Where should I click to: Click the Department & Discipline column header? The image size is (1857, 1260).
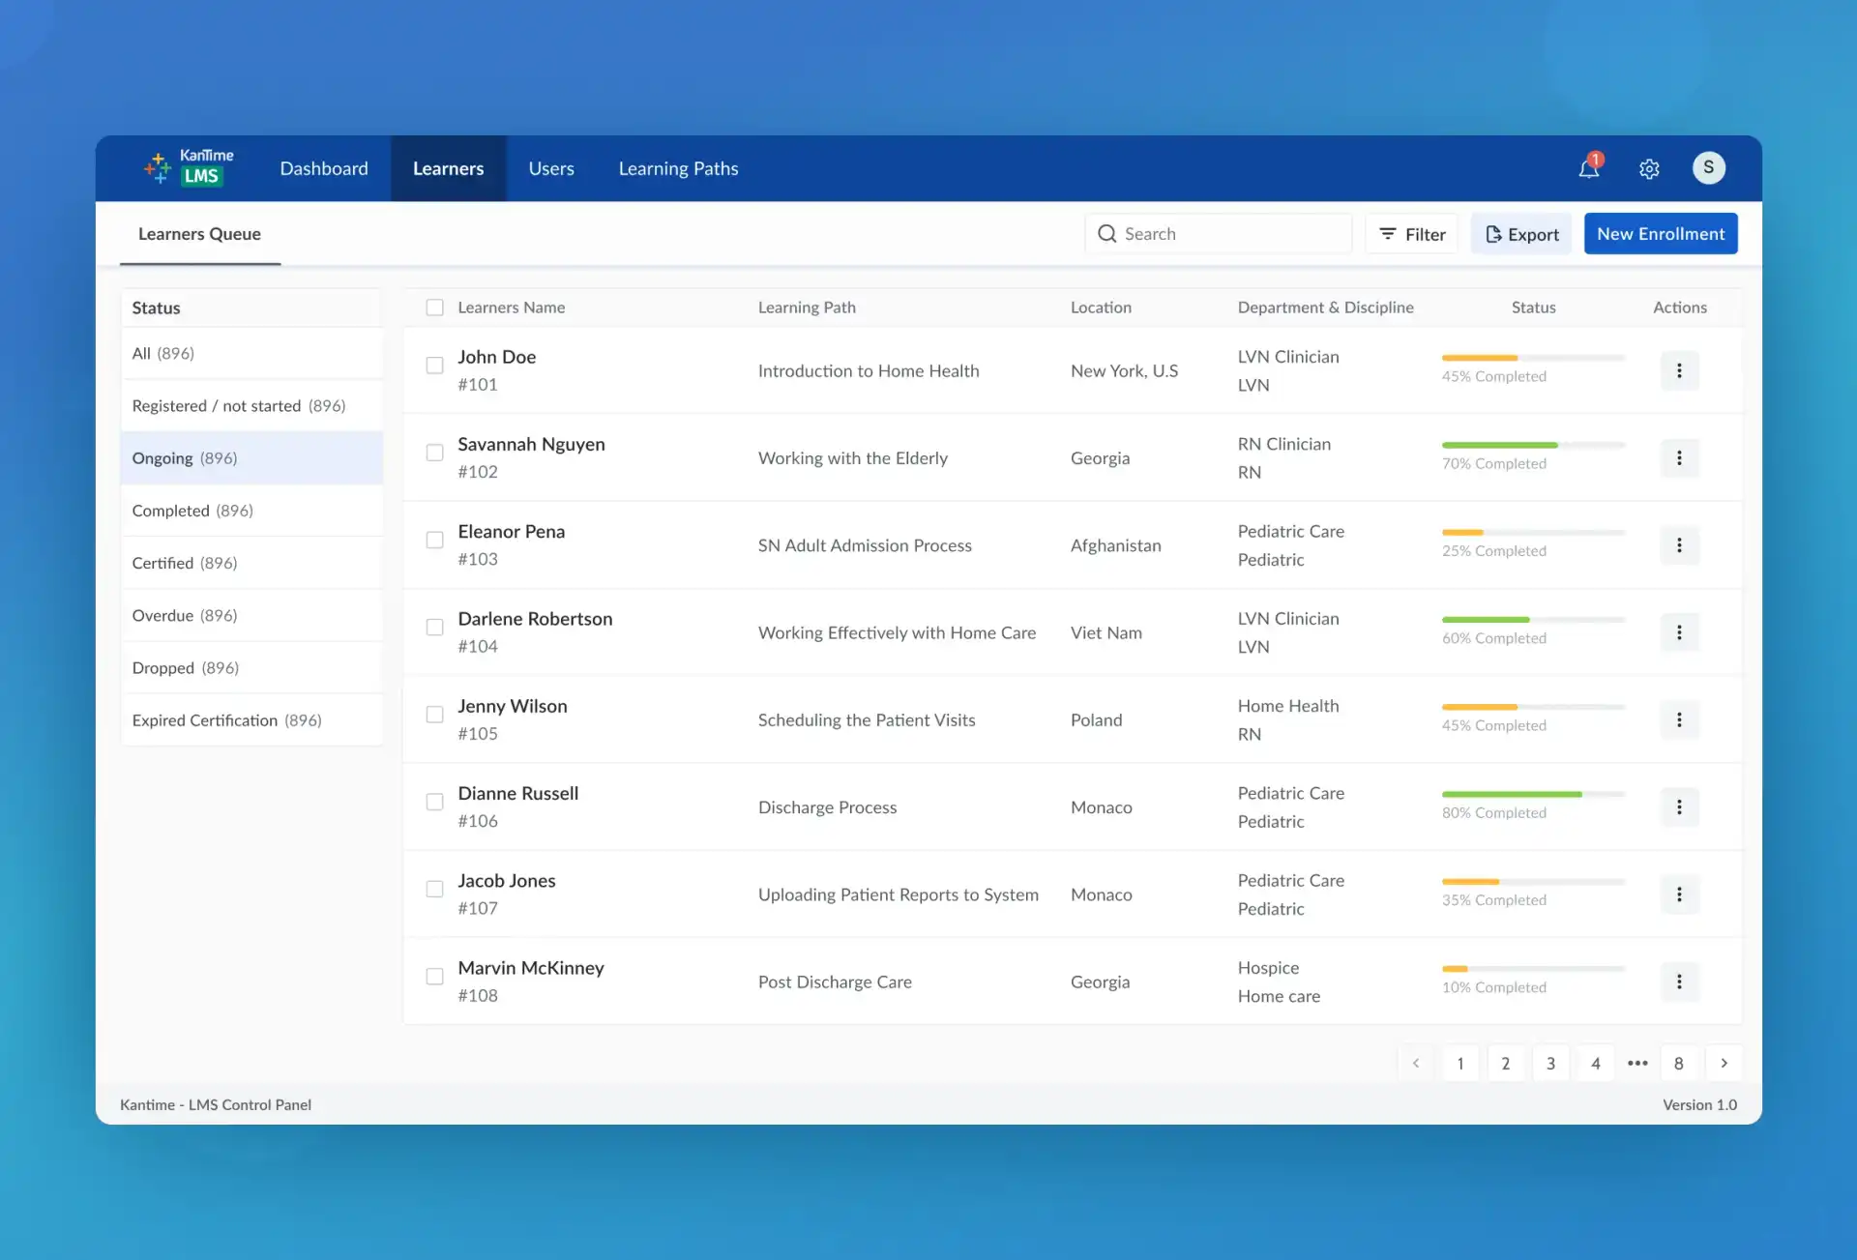point(1325,308)
